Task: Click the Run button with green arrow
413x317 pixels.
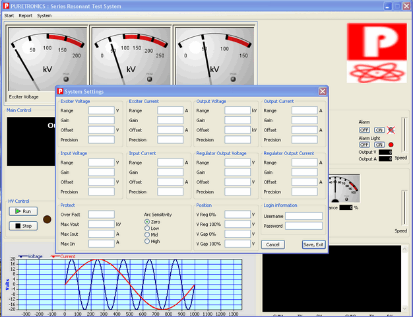Action: tap(23, 211)
